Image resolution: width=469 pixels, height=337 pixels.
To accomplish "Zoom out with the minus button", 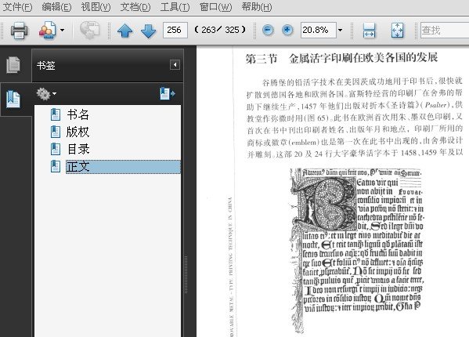I will point(268,30).
